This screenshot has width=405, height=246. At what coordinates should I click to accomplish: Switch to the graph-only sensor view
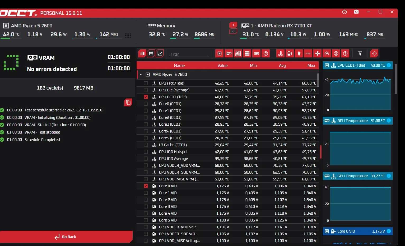(x=160, y=53)
